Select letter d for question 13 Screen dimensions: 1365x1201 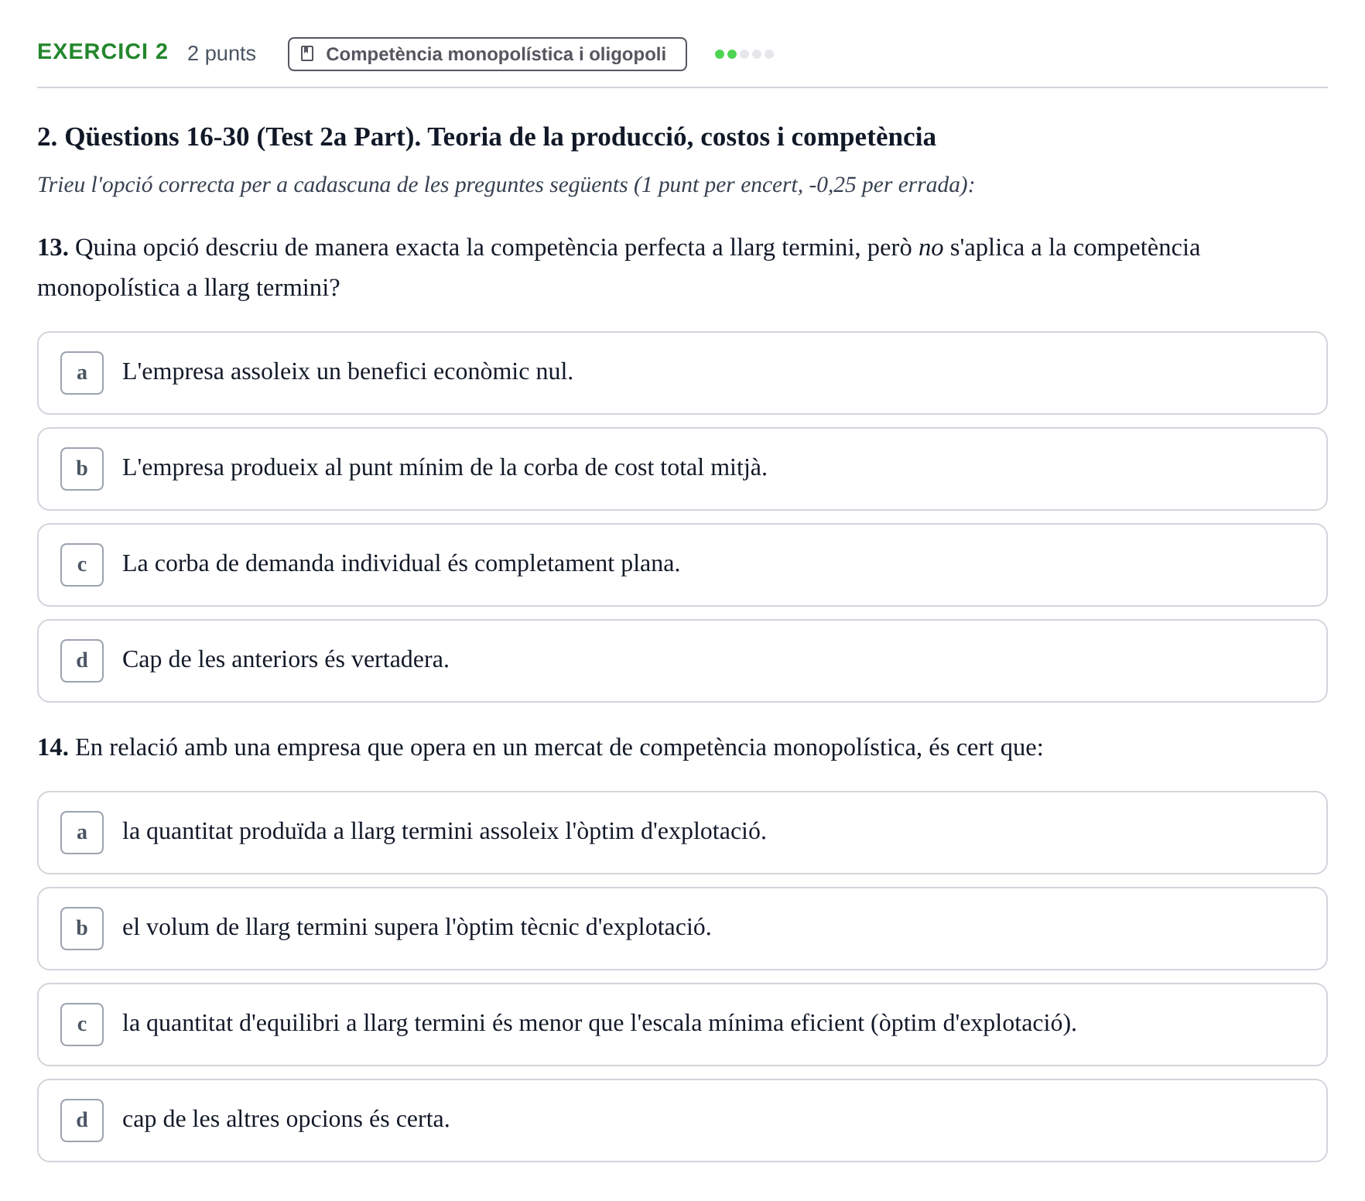coord(82,661)
